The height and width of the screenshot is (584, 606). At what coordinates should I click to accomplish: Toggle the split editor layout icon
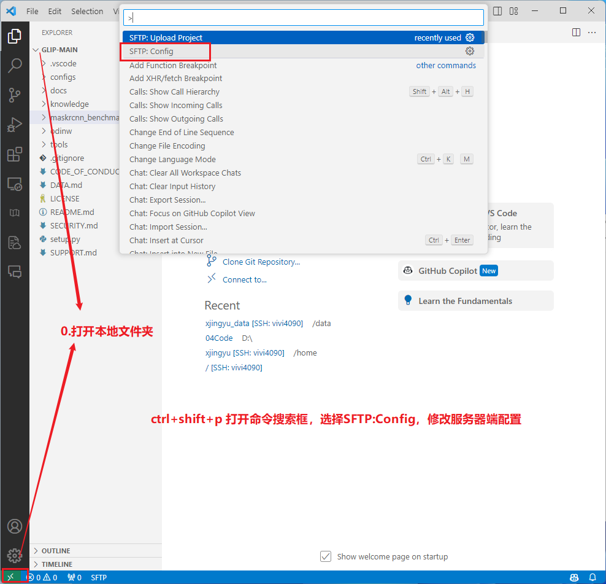(x=576, y=33)
